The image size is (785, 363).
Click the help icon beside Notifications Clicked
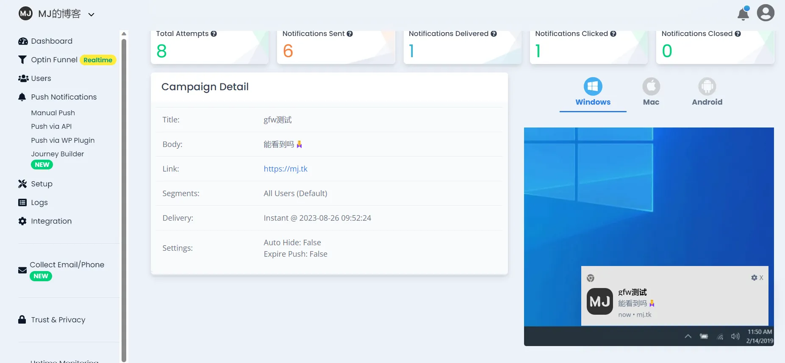613,34
